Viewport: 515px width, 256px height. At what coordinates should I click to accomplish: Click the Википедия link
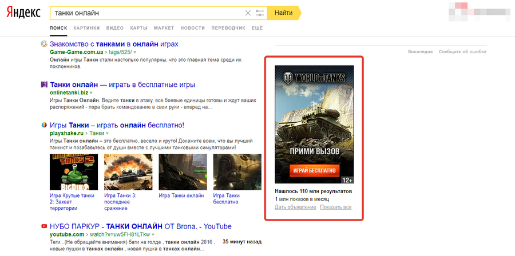click(x=420, y=52)
